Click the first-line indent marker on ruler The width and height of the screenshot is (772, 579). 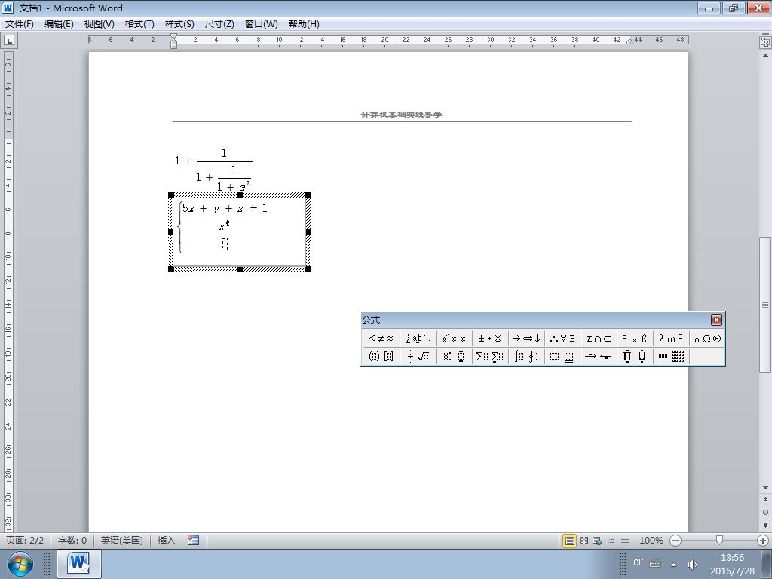(174, 37)
